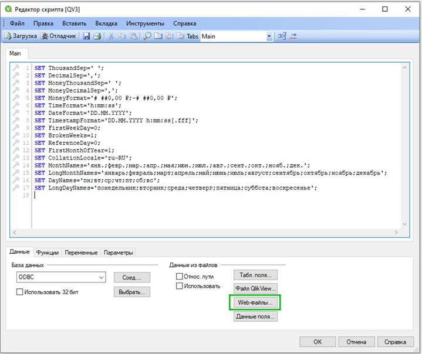Click the Выбрать... button
The image size is (422, 354).
132,292
